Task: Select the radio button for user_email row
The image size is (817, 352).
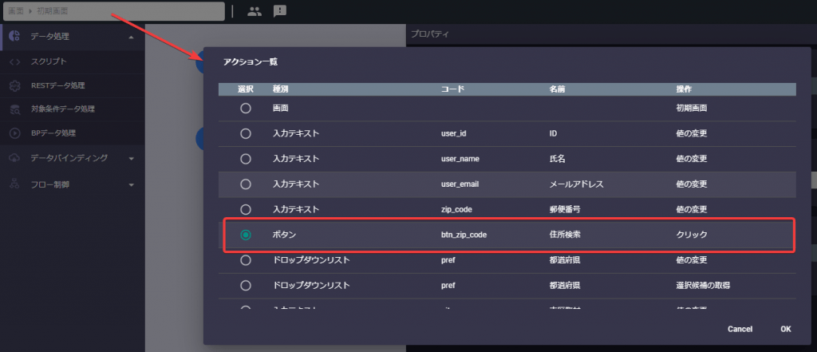Action: (246, 184)
